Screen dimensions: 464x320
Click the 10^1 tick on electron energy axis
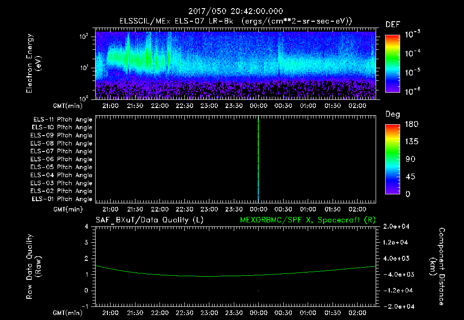84,68
